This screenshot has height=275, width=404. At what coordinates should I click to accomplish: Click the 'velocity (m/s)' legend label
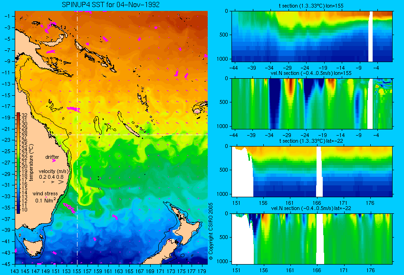coord(54,171)
